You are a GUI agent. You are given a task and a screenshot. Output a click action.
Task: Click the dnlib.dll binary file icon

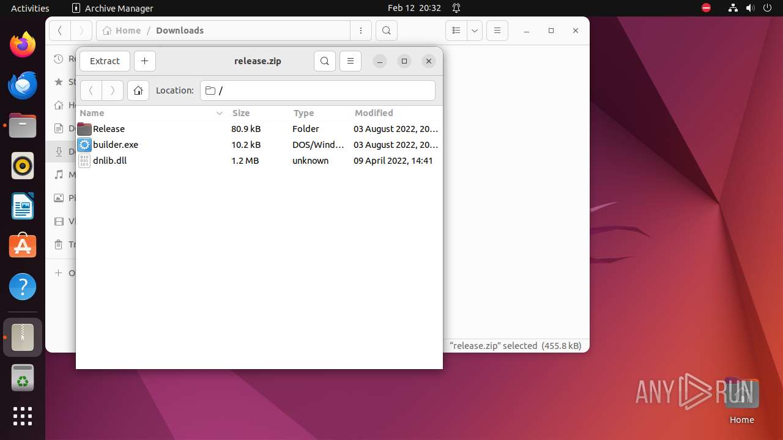pos(84,161)
